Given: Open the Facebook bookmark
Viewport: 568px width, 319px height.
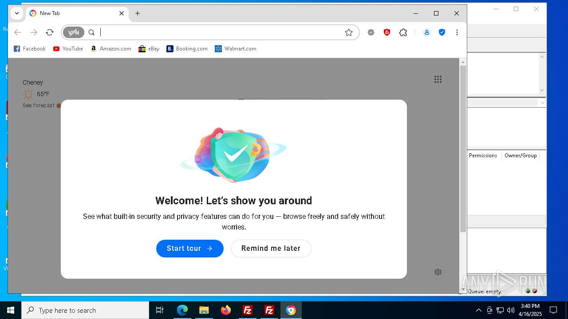Looking at the screenshot, I should pyautogui.click(x=30, y=49).
